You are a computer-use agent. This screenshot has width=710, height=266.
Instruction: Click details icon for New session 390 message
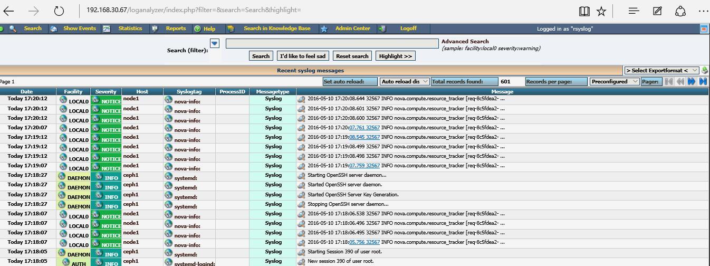coord(301,261)
